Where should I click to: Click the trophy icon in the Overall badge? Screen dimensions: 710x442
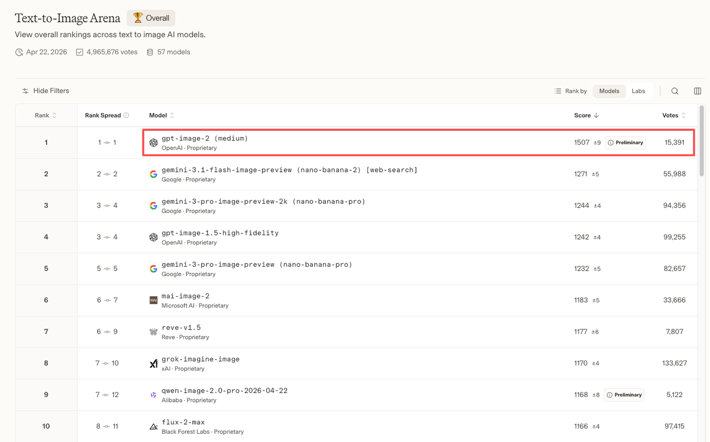[x=138, y=18]
